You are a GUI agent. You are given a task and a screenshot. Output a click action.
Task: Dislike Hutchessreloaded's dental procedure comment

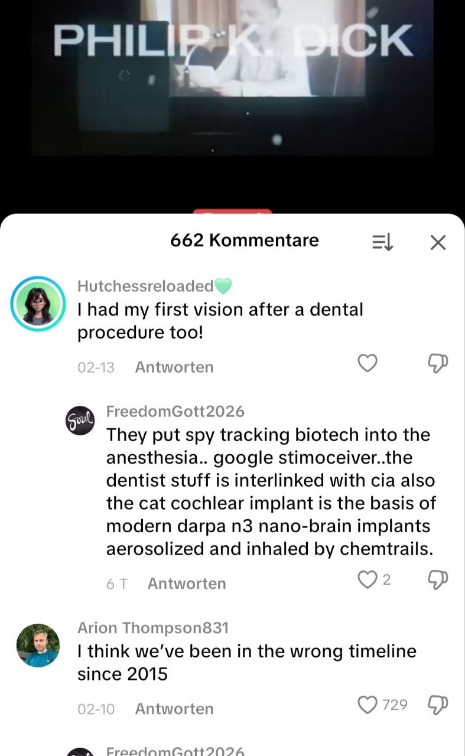pyautogui.click(x=438, y=363)
